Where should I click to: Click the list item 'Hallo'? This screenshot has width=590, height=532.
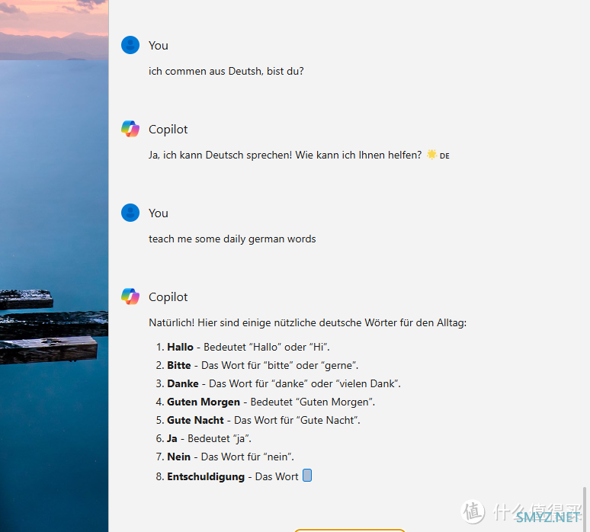242,347
